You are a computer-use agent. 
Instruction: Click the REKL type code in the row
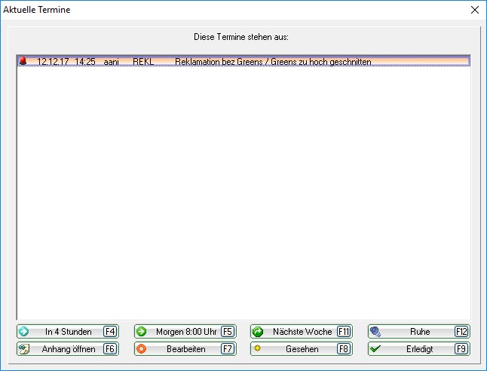pyautogui.click(x=142, y=62)
